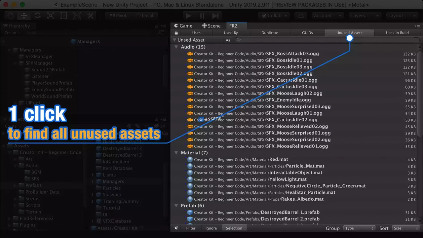Open the FR2 panel options menu icon
The width and height of the screenshot is (423, 238).
(x=418, y=26)
